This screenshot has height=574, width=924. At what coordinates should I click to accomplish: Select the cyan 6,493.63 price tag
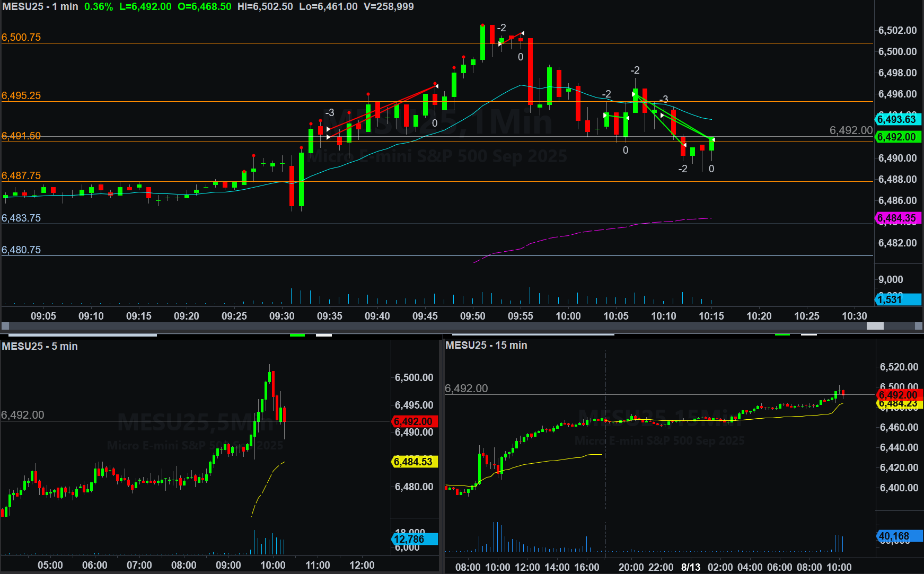click(897, 119)
